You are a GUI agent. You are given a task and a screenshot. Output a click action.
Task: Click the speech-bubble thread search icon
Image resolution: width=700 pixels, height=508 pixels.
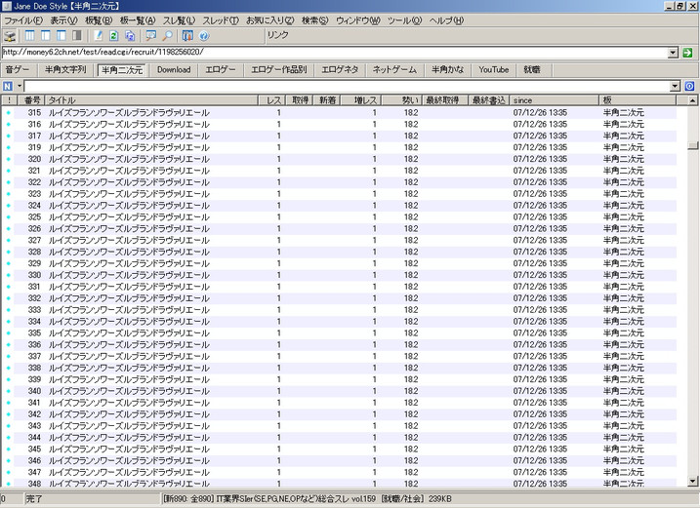click(x=151, y=36)
